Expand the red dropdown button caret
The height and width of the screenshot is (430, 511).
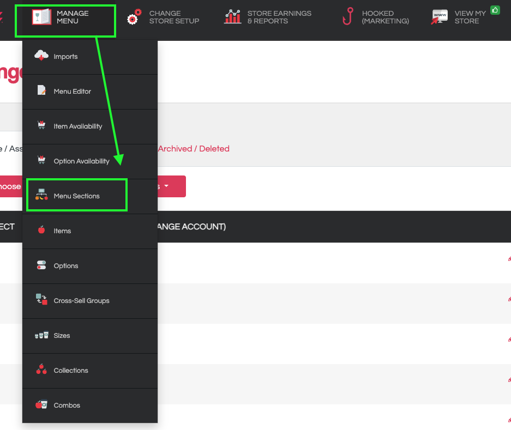[166, 186]
